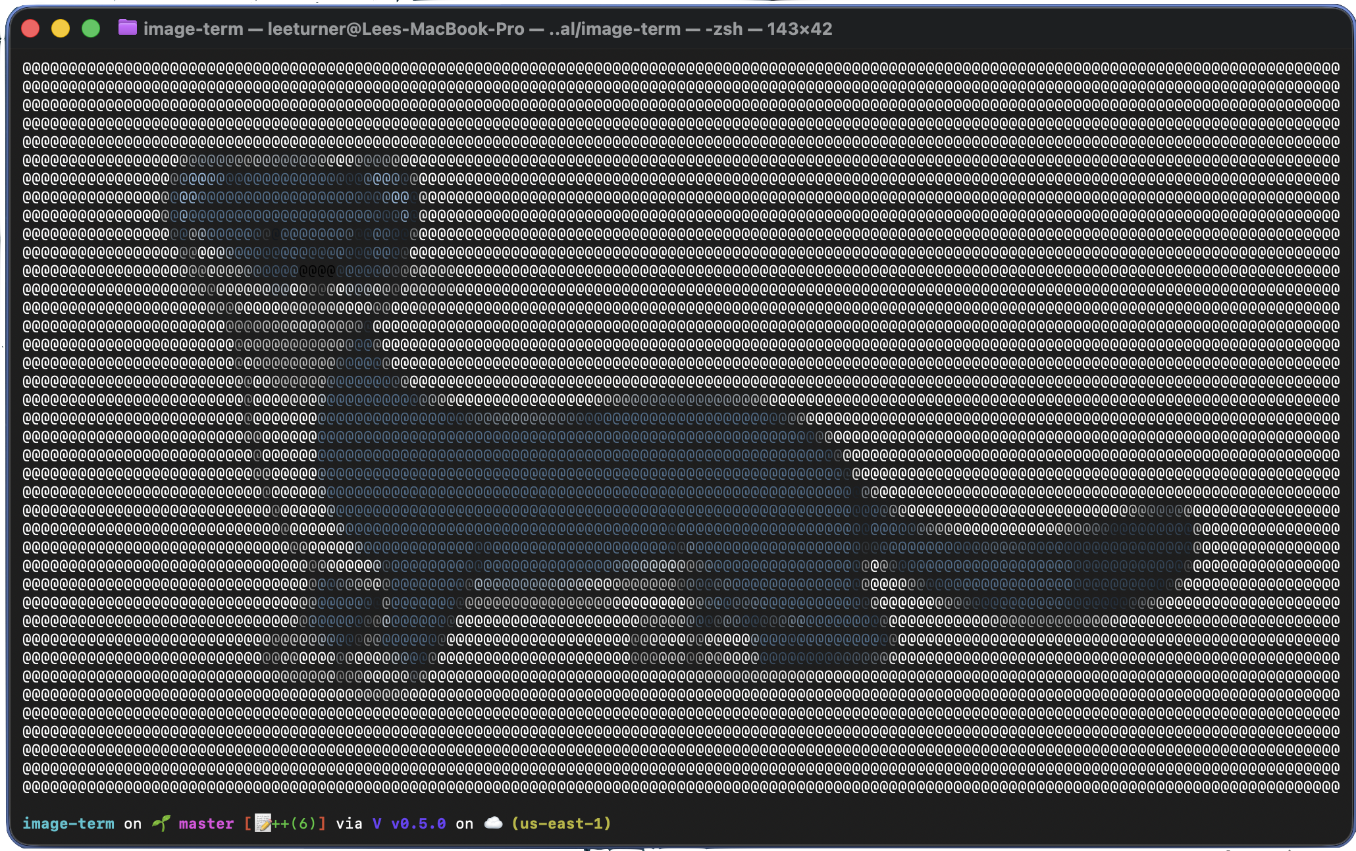Viewport: 1356px width, 851px height.
Task: Click the leeturner@Lees-MacBook-Pro title text
Action: coord(396,28)
